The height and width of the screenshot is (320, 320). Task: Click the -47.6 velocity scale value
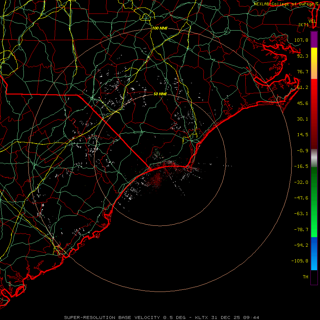click(x=301, y=198)
